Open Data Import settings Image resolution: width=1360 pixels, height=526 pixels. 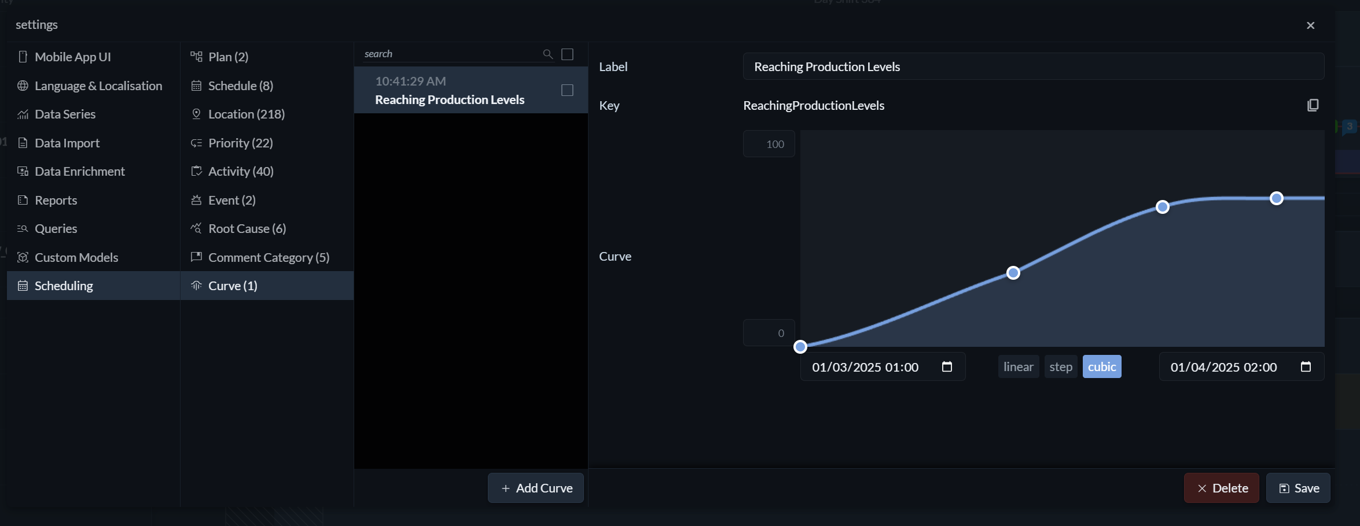pyautogui.click(x=93, y=143)
